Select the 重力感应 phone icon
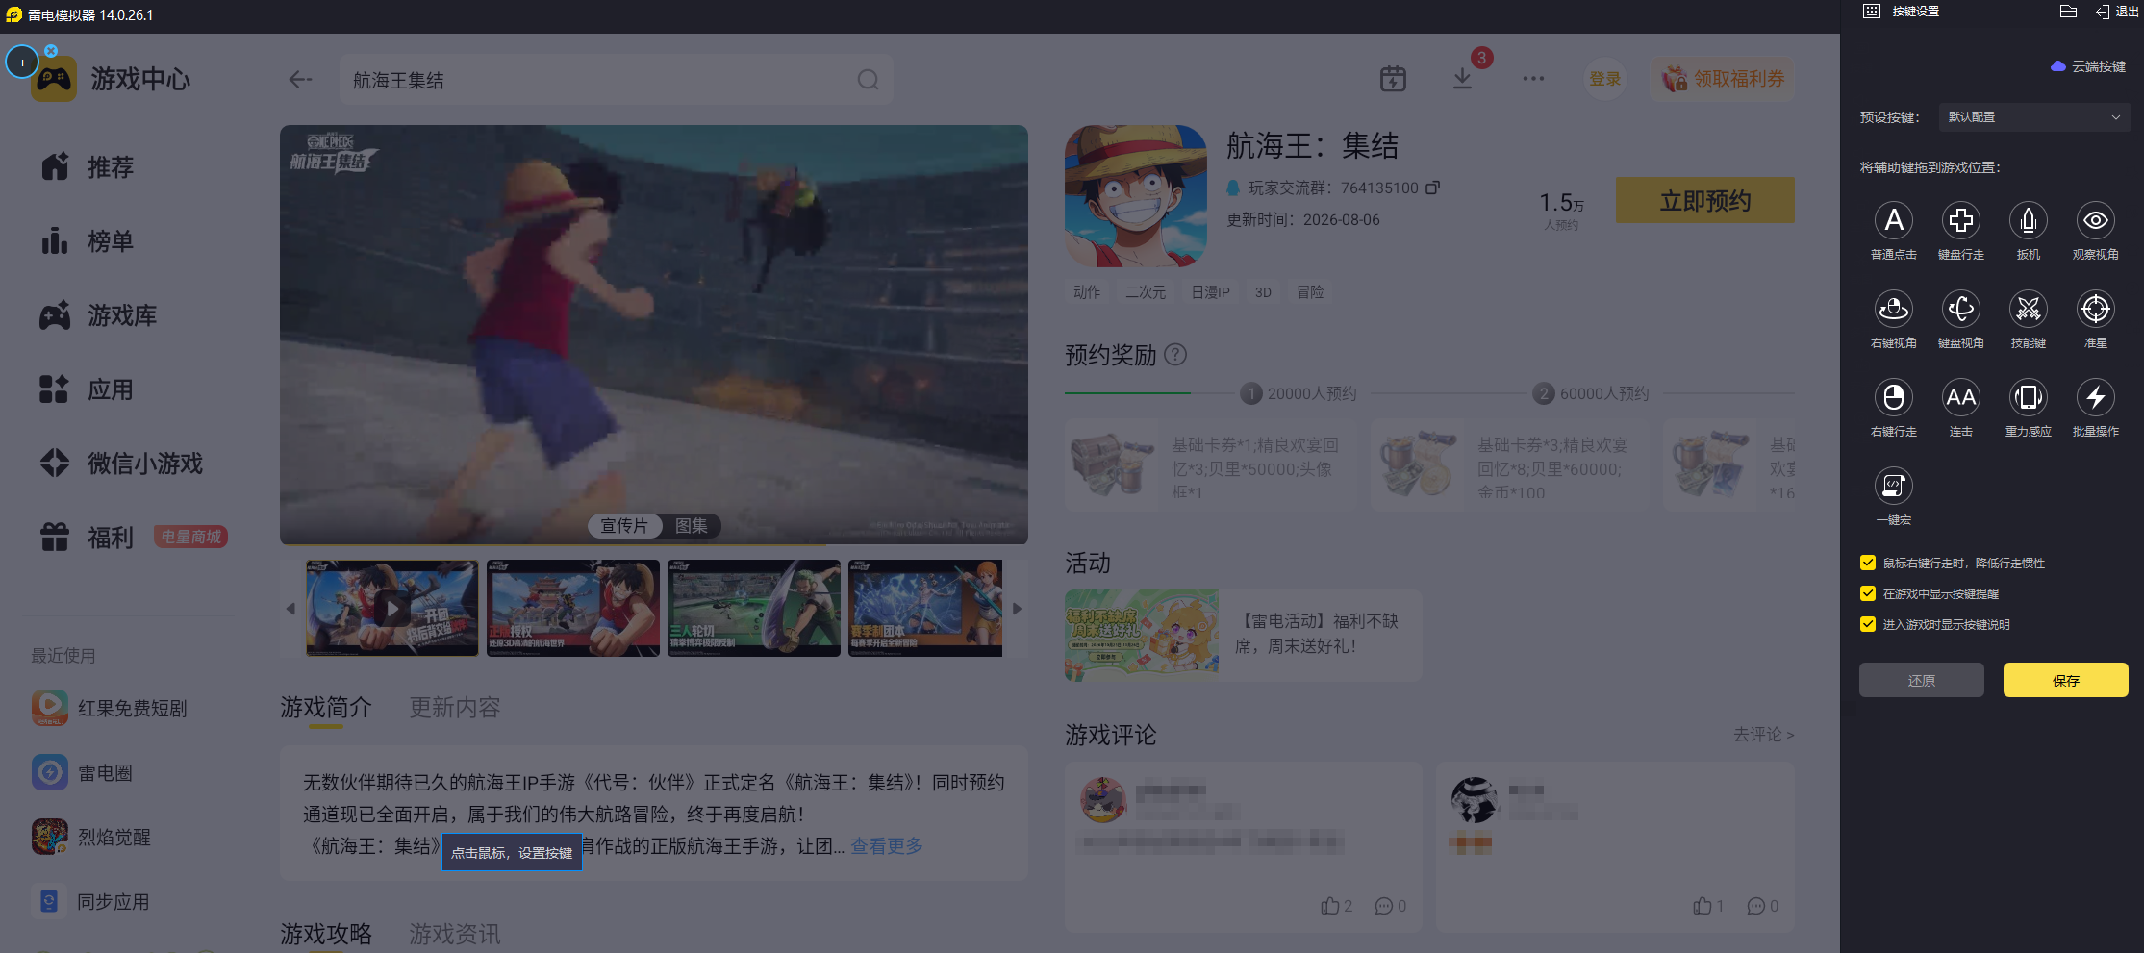The height and width of the screenshot is (953, 2144). pos(2028,398)
